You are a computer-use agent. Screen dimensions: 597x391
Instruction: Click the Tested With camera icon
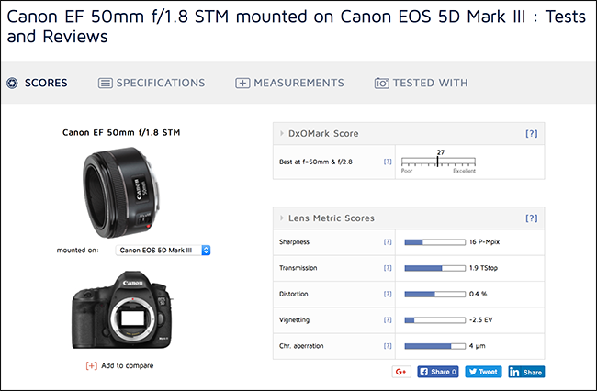[381, 83]
